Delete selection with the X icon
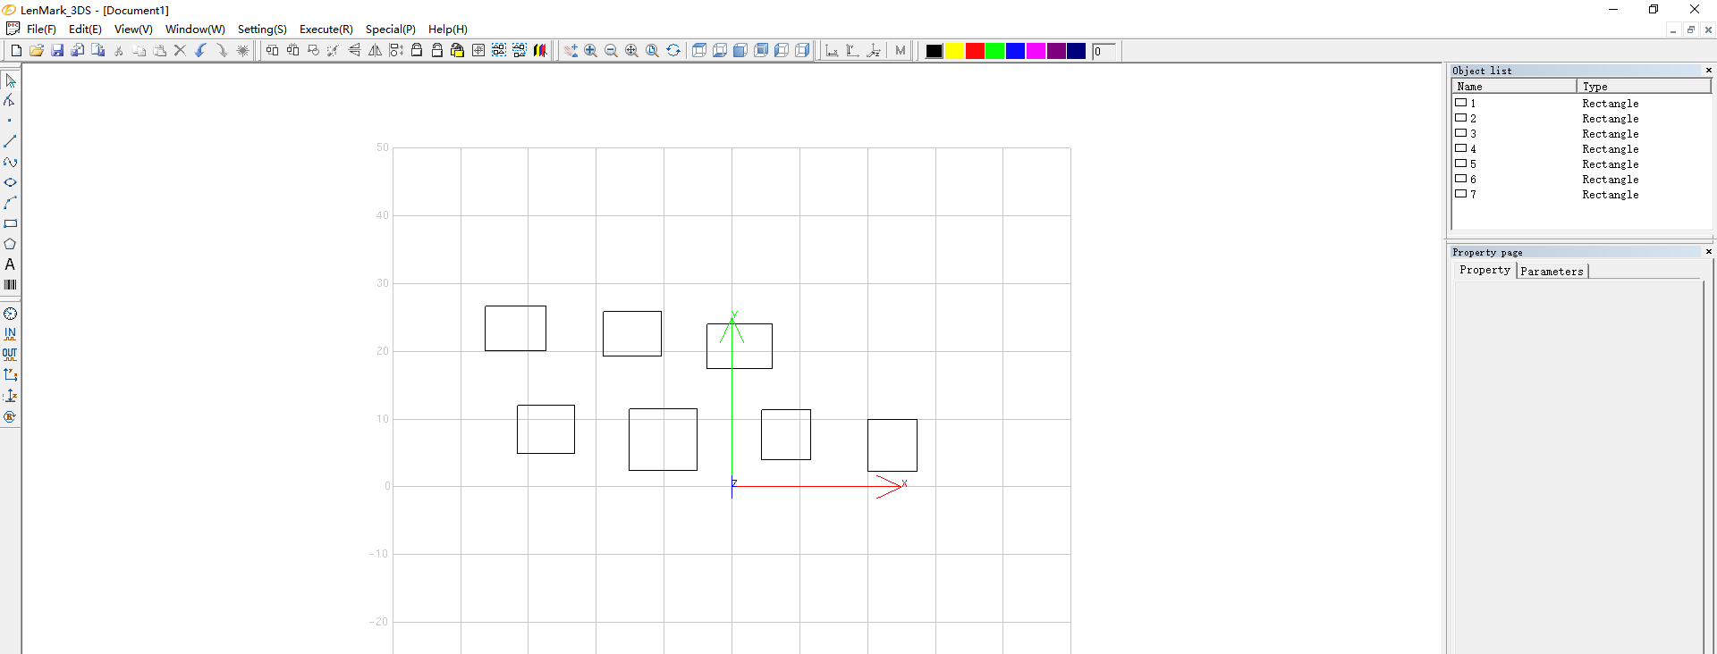Image resolution: width=1717 pixels, height=654 pixels. (x=180, y=51)
